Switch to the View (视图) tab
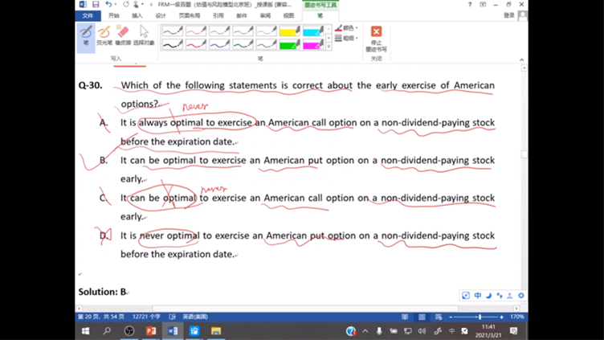This screenshot has width=604, height=340. (x=288, y=15)
